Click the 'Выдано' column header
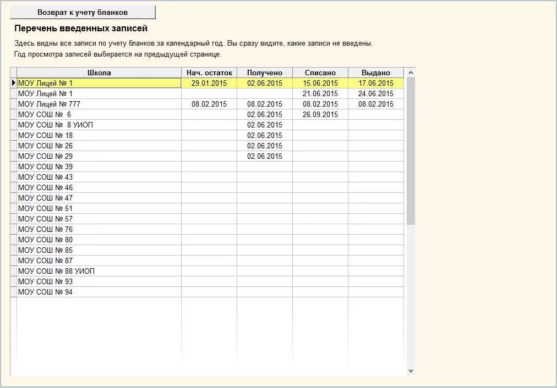Image resolution: width=557 pixels, height=388 pixels. 376,73
